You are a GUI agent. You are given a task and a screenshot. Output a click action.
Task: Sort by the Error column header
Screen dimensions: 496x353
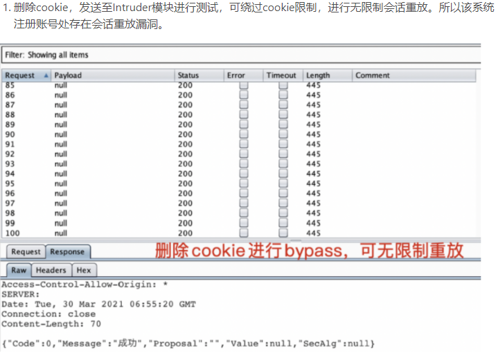pyautogui.click(x=243, y=75)
